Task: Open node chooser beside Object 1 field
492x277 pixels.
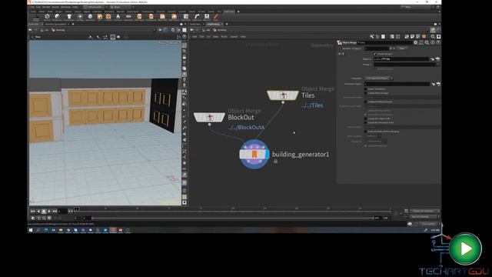Action: coord(437,59)
